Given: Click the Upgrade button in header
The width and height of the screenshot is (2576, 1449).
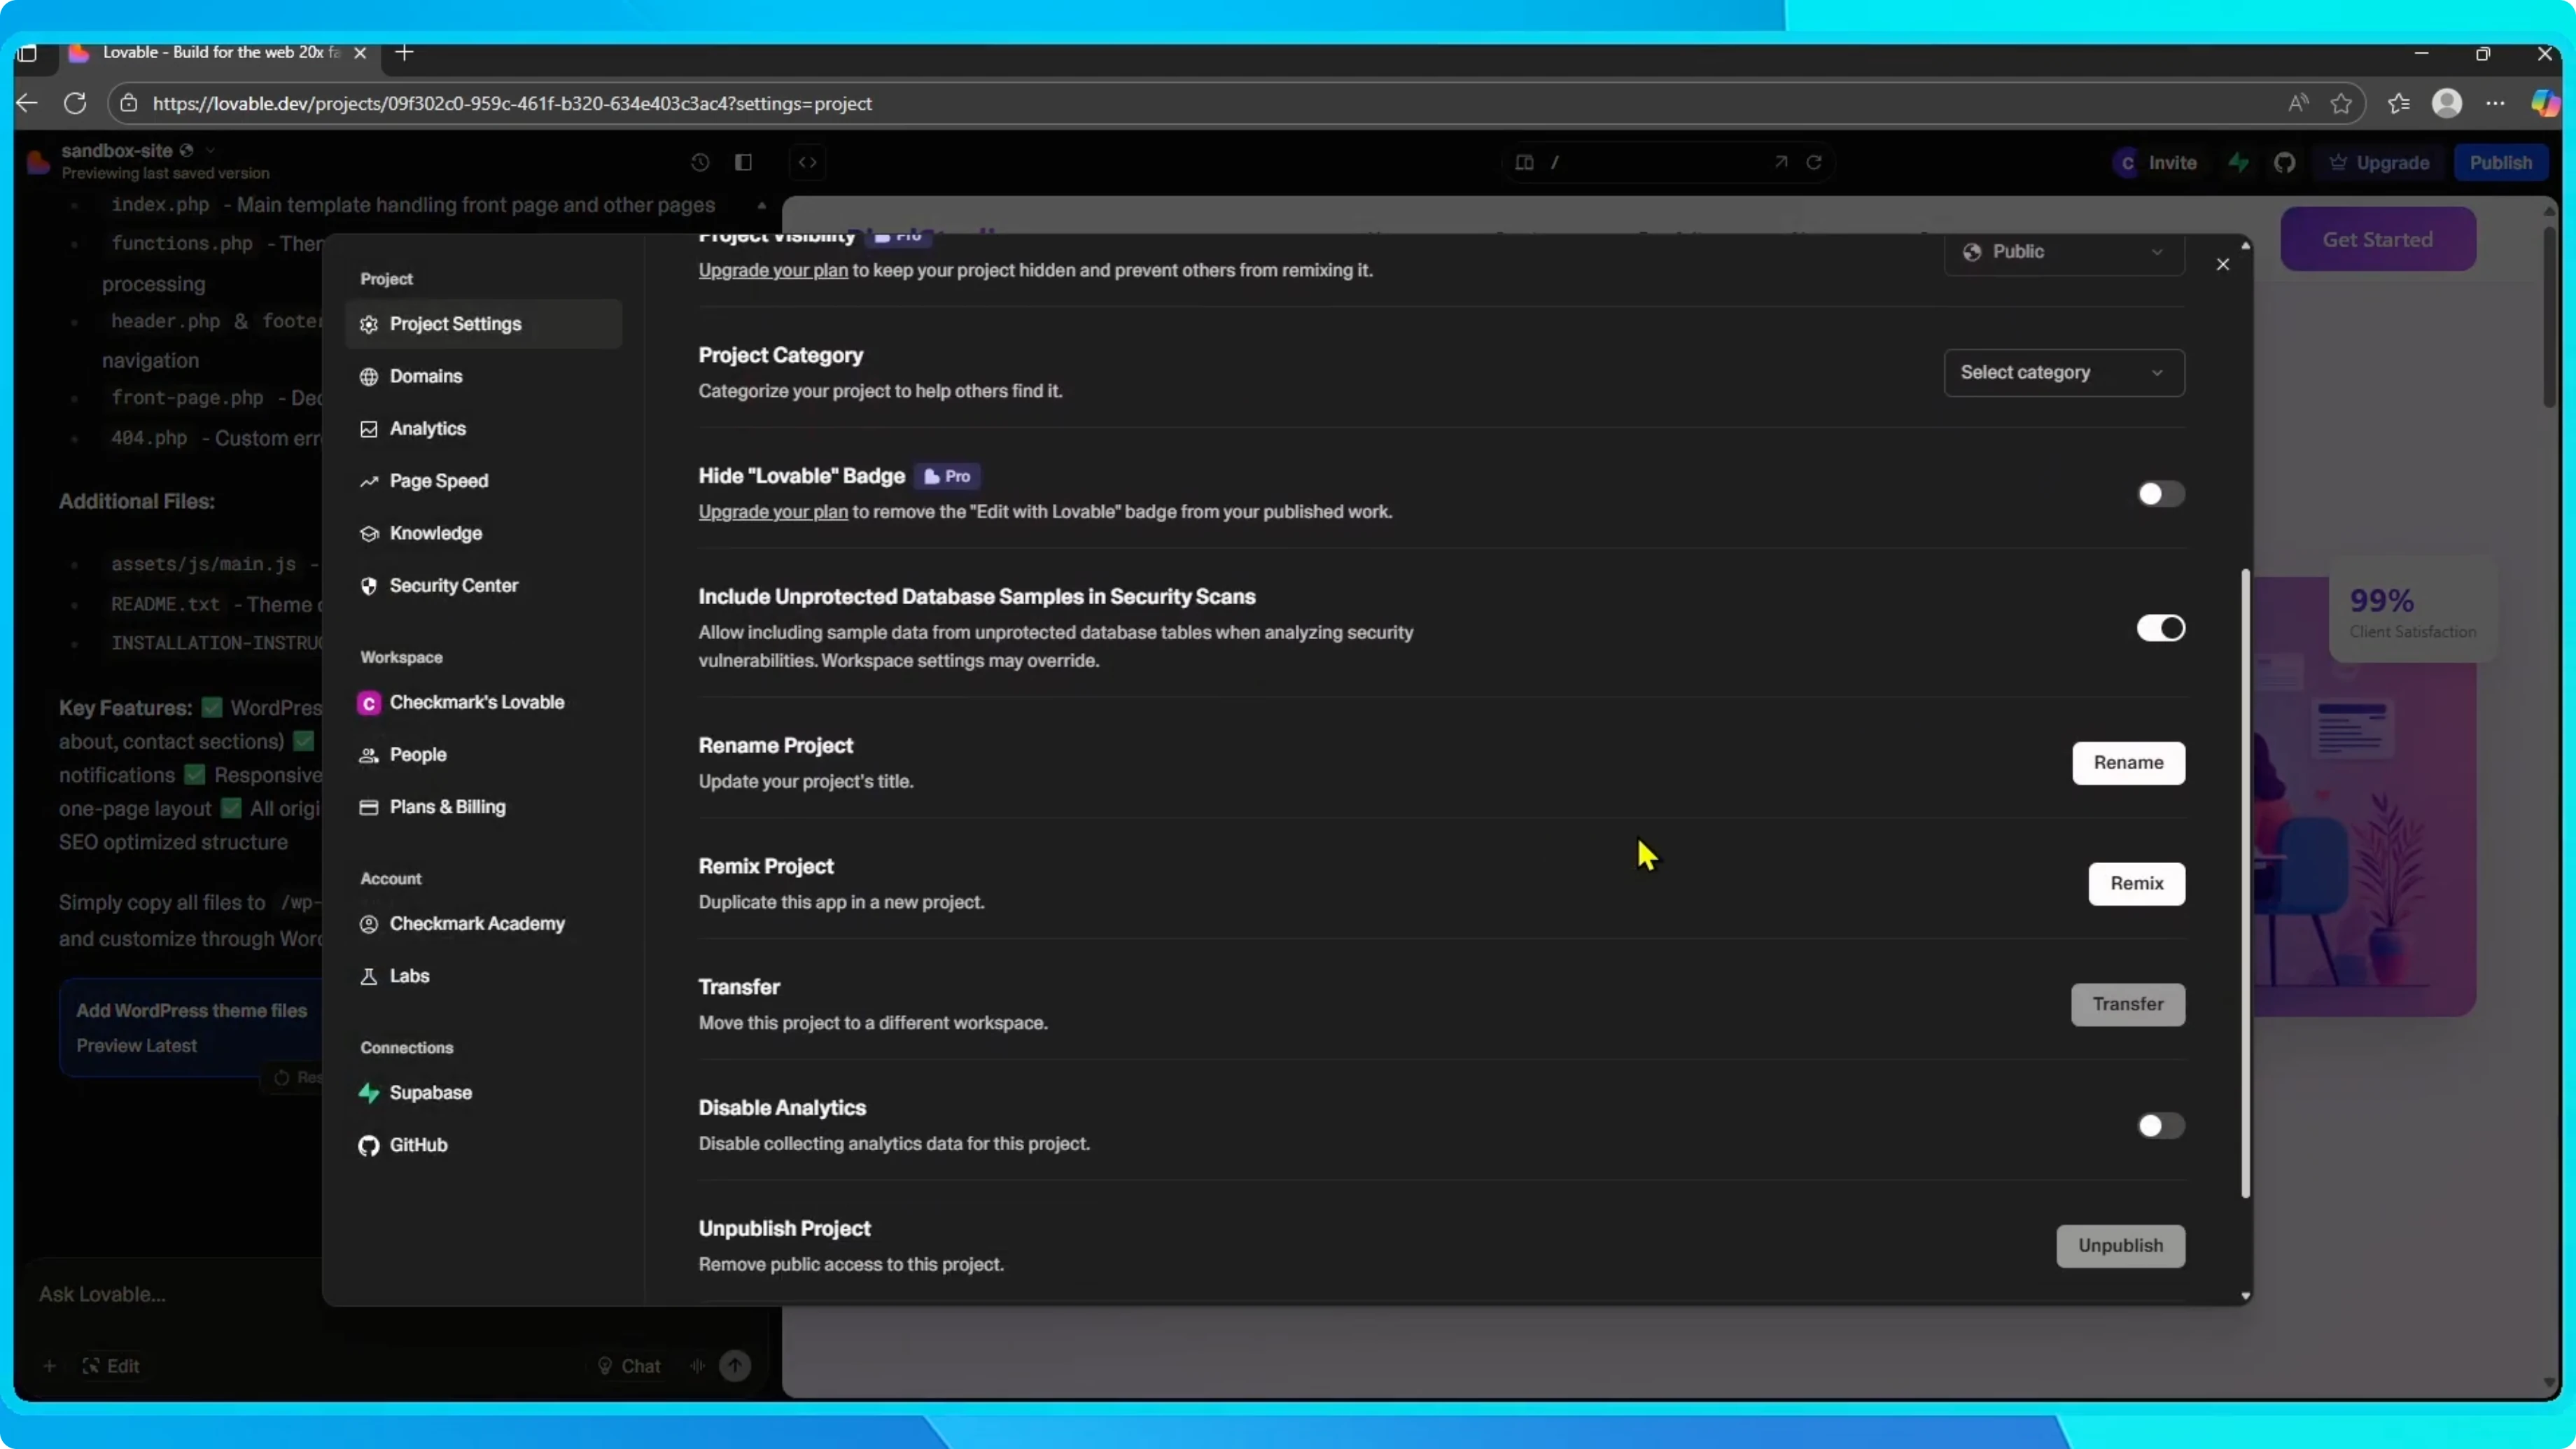Looking at the screenshot, I should [x=2379, y=163].
